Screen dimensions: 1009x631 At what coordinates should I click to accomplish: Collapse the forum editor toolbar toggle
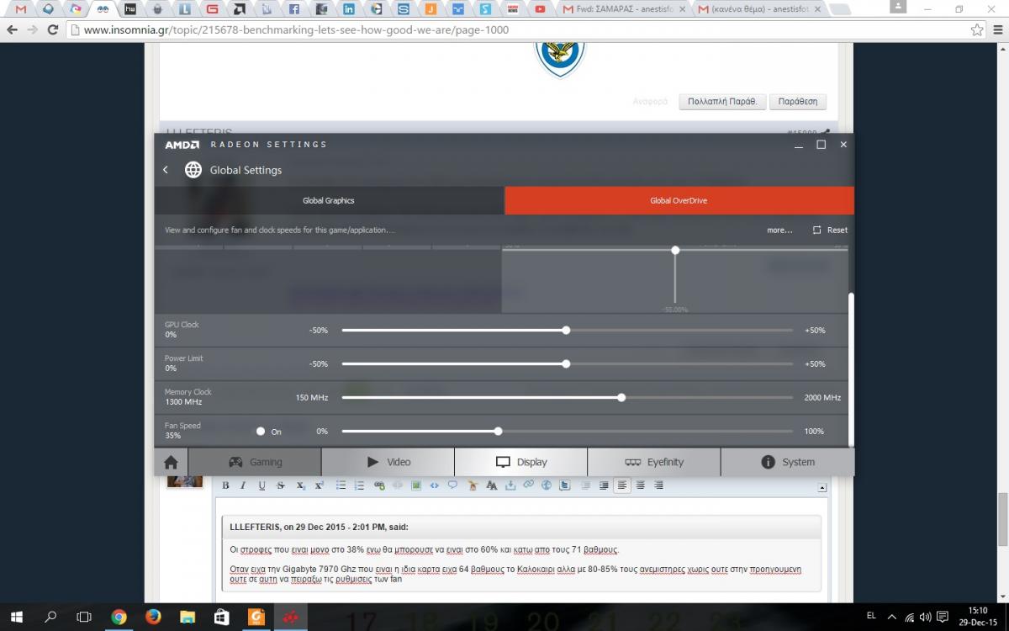(x=822, y=487)
